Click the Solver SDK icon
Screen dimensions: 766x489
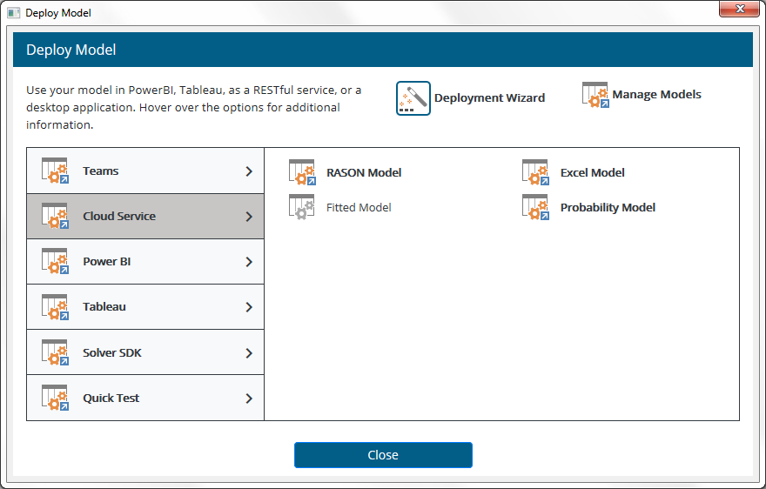pyautogui.click(x=55, y=352)
